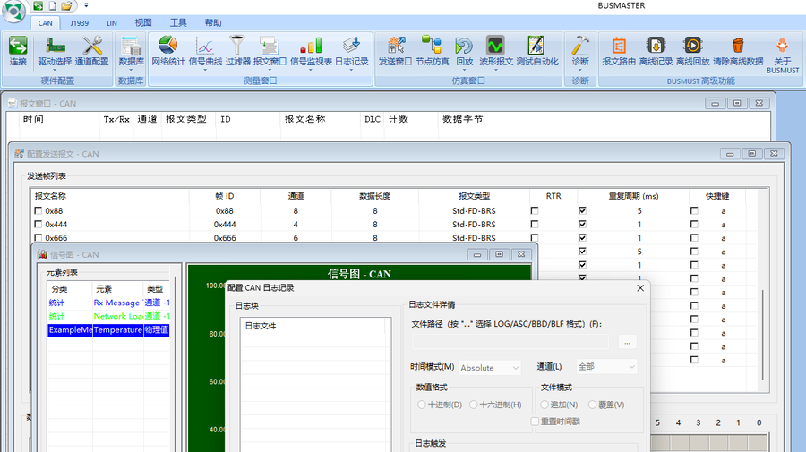Image resolution: width=806 pixels, height=452 pixels.
Task: Expand 日志记录 dropdown arrow
Action: (352, 69)
